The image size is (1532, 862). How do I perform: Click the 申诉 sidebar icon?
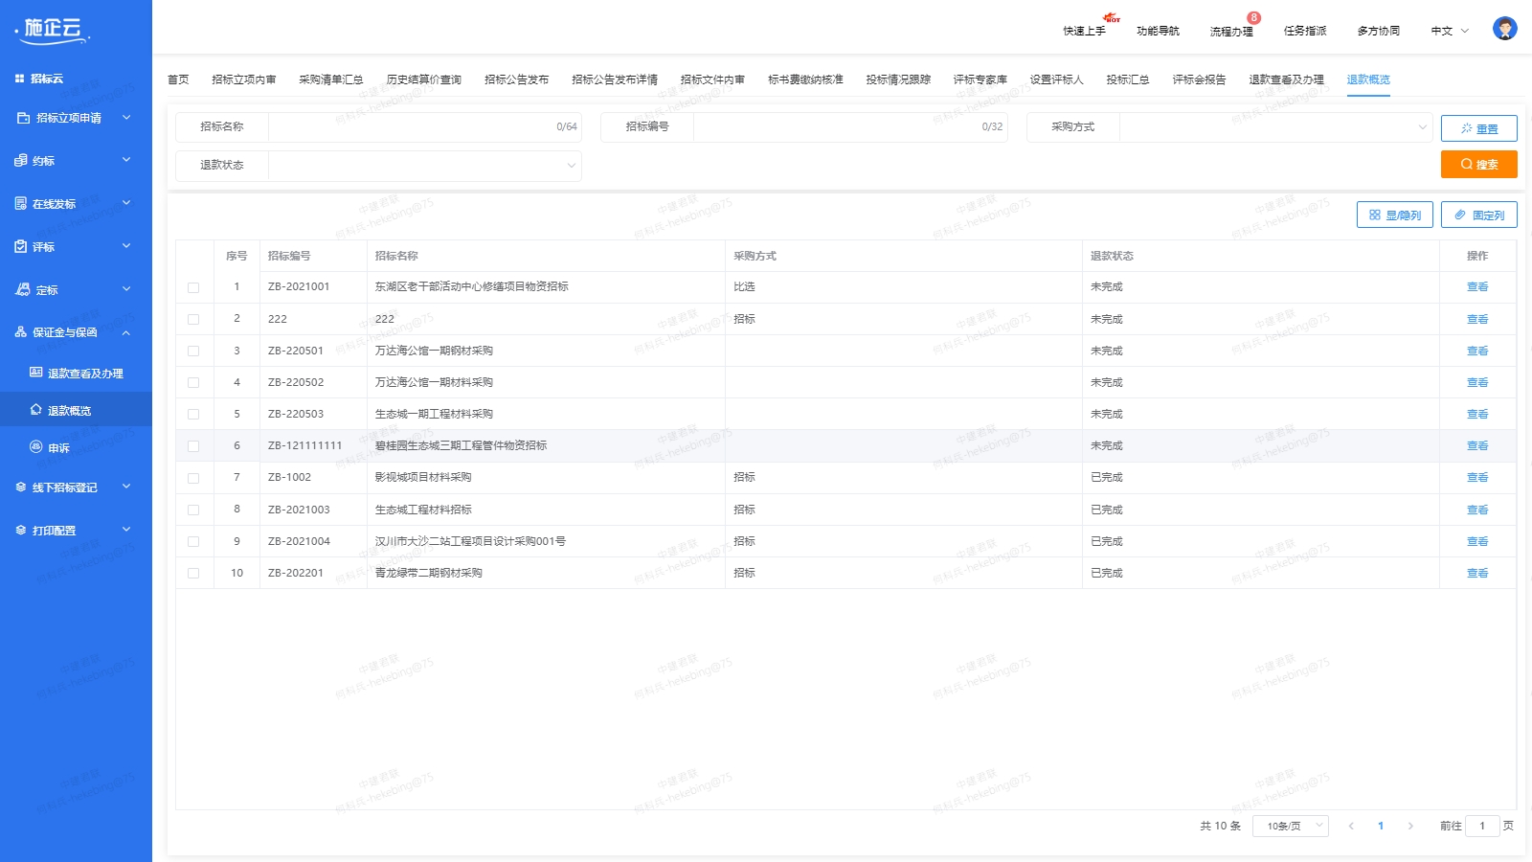[x=36, y=447]
